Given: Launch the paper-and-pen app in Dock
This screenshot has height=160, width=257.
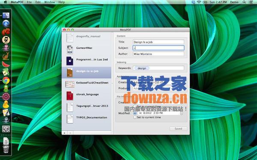Looking at the screenshot, I should 6,113.
